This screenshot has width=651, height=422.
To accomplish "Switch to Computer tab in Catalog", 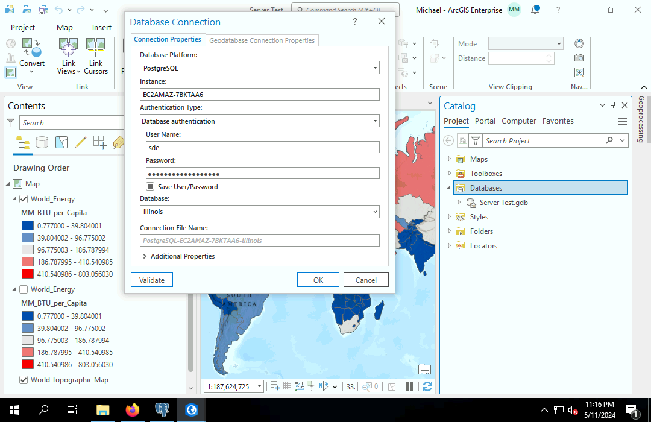I will tap(518, 121).
